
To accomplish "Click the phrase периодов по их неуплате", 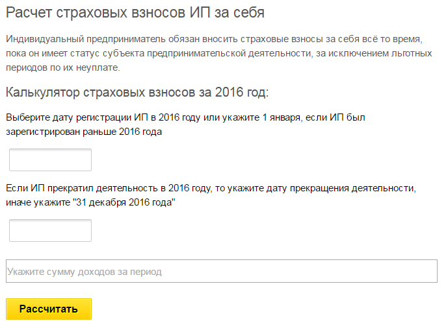I will point(63,67).
